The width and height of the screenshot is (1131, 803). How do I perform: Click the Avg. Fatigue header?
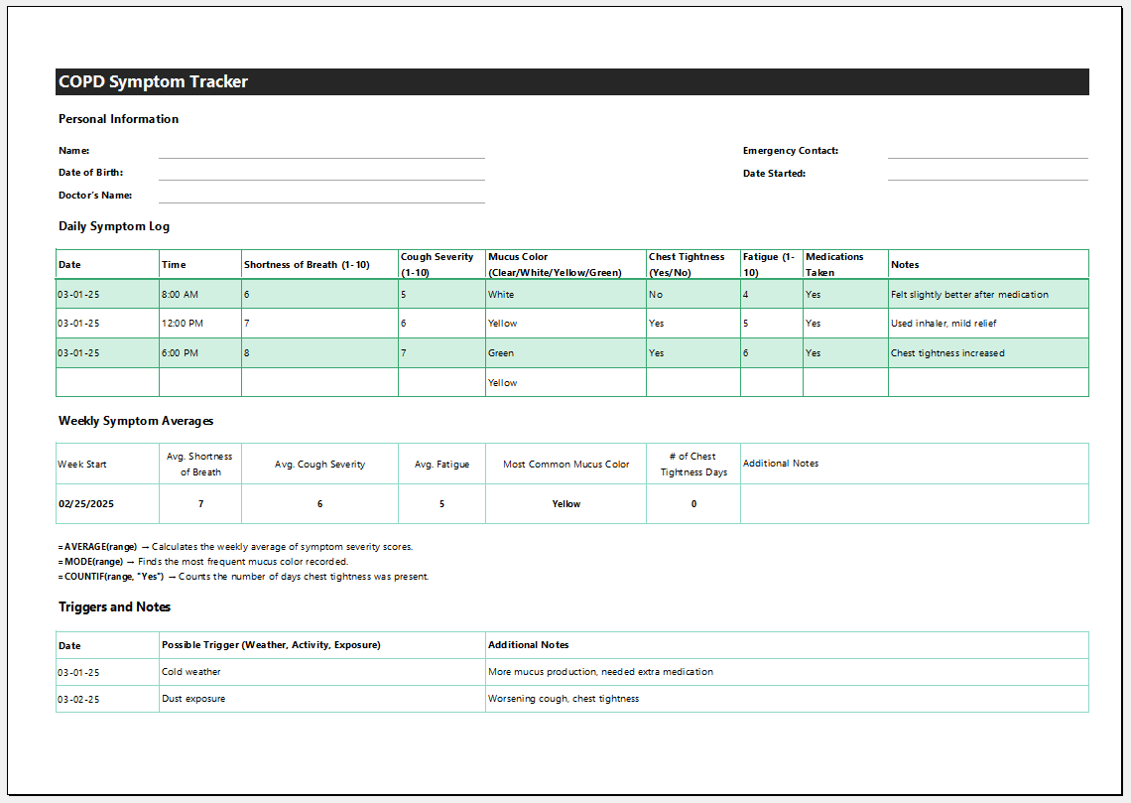[441, 464]
